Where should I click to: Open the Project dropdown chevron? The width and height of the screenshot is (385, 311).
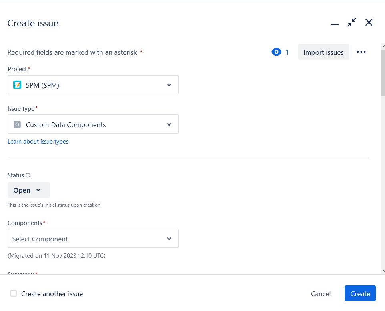[x=169, y=85]
